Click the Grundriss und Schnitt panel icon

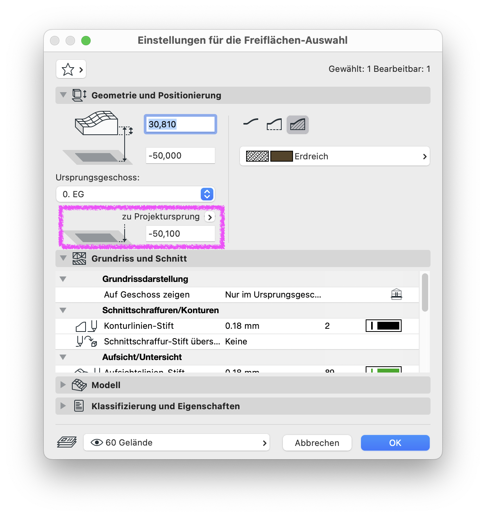tap(79, 258)
